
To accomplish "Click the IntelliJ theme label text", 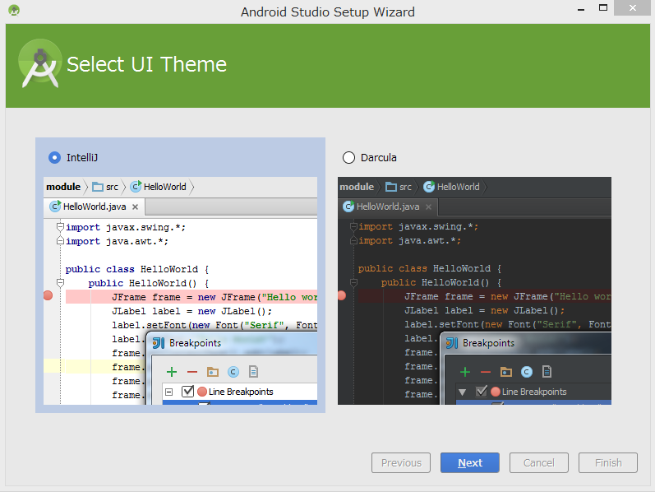I will coord(82,158).
